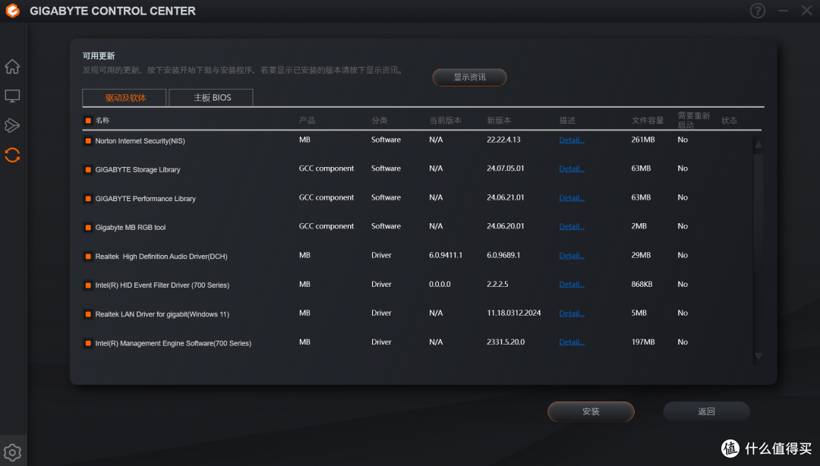Uncheck GIGABYTE Storage Library checkbox
Viewport: 820px width, 466px height.
tap(88, 169)
